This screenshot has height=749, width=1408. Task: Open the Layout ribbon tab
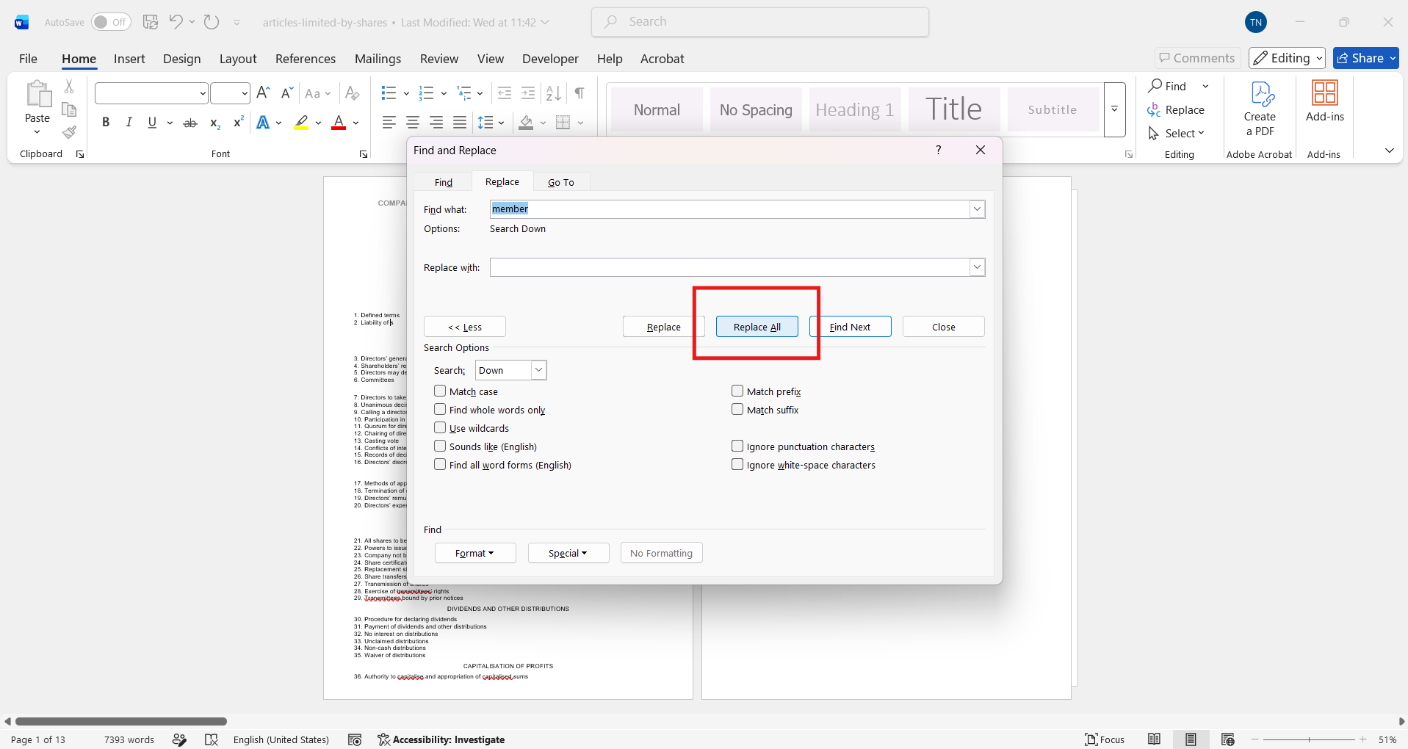pos(238,59)
